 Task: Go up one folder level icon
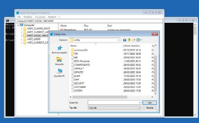(x=129, y=40)
